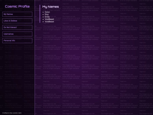
Task: Select the name Emily in the list
Action: point(47,17)
